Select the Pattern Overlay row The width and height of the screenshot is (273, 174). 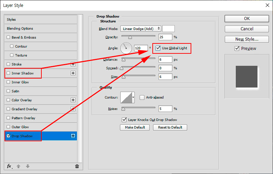coord(41,118)
